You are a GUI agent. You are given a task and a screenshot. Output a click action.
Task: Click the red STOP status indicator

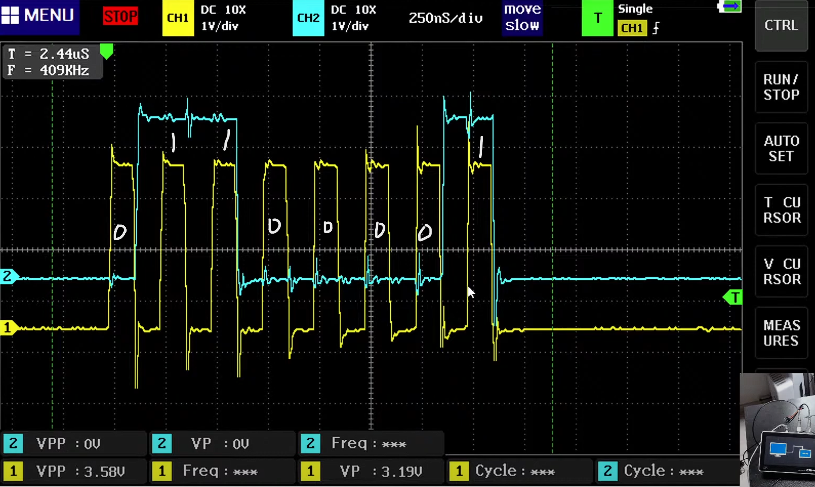tap(120, 16)
